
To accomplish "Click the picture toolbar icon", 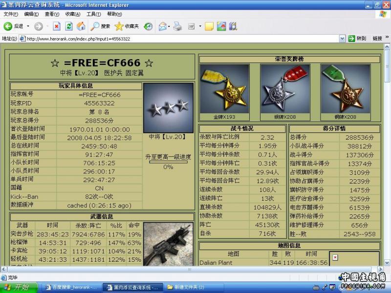I will (221, 26).
